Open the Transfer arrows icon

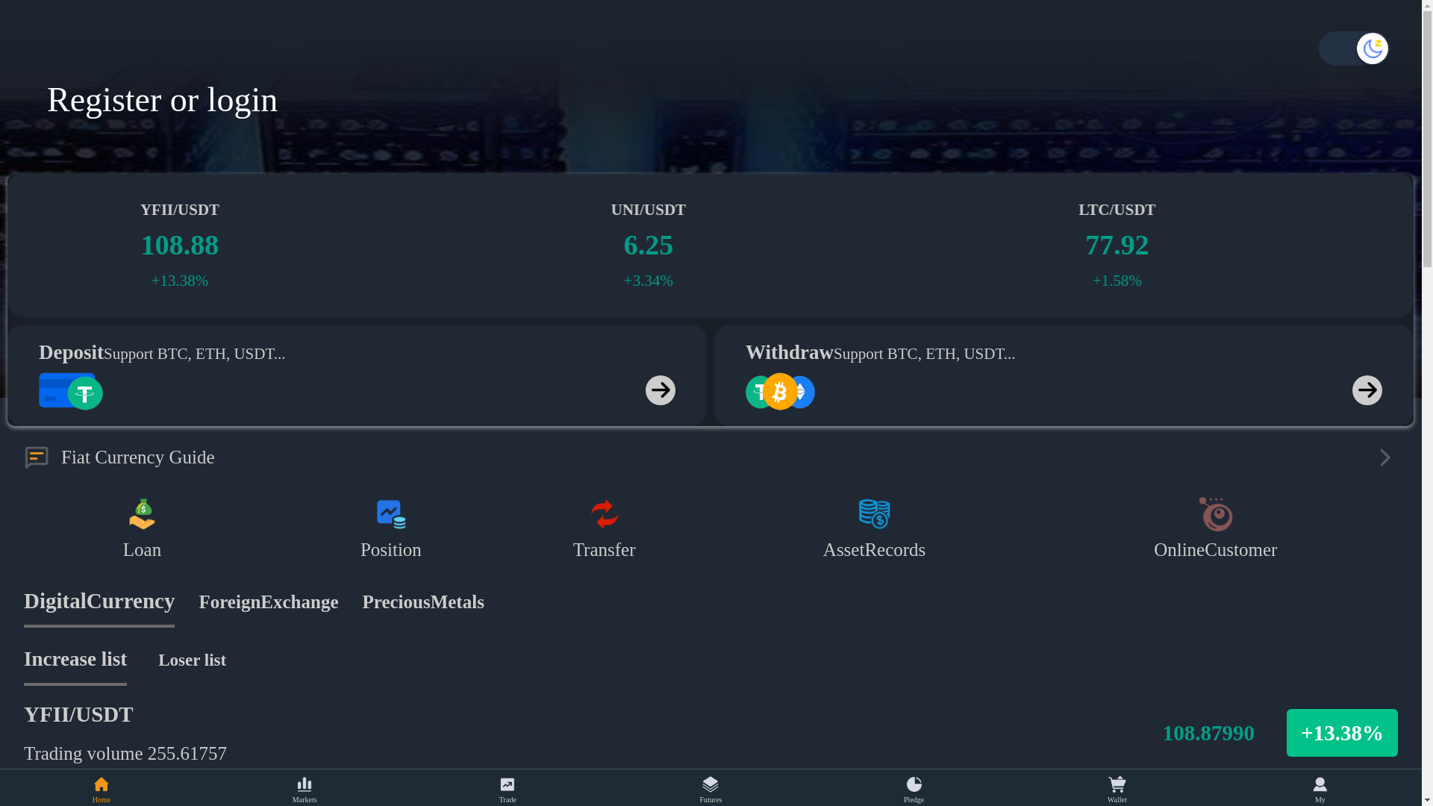pos(605,514)
